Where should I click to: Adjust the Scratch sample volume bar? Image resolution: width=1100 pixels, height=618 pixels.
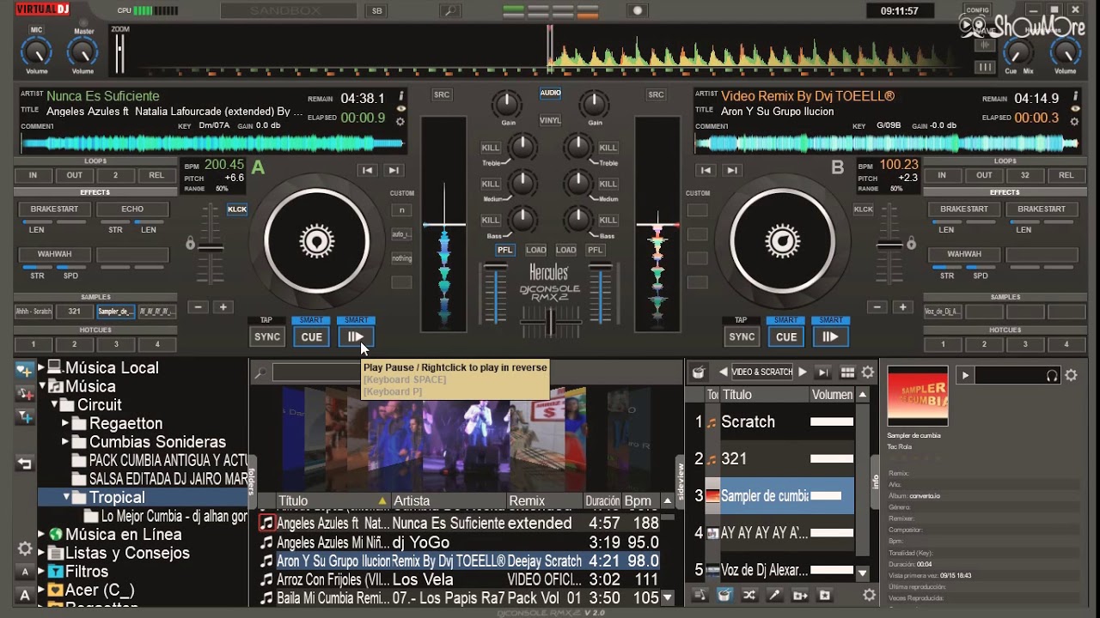[832, 421]
